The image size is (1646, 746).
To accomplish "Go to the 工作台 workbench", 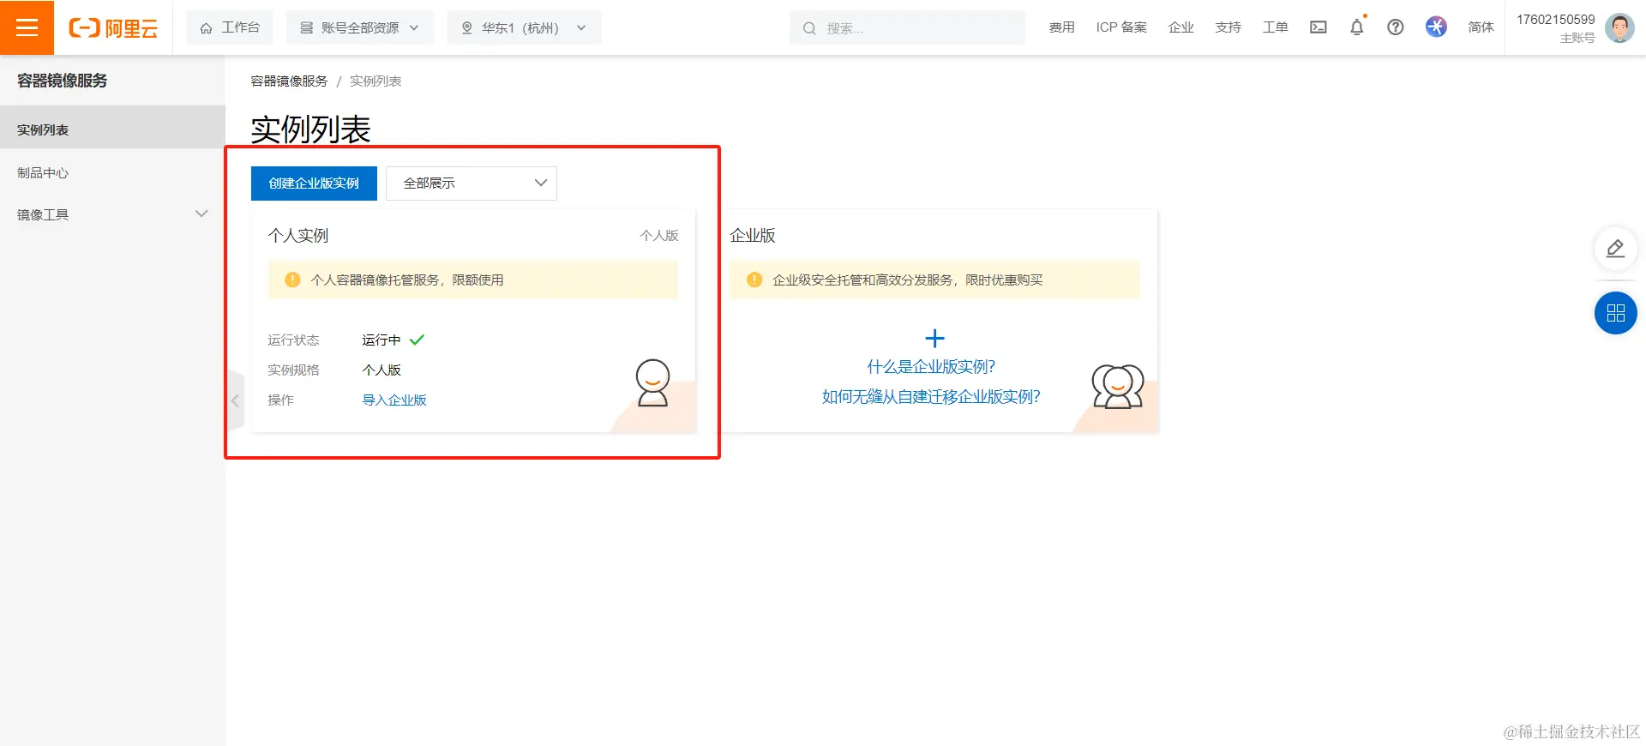I will pyautogui.click(x=230, y=27).
